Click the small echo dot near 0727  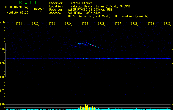pos(122,46)
